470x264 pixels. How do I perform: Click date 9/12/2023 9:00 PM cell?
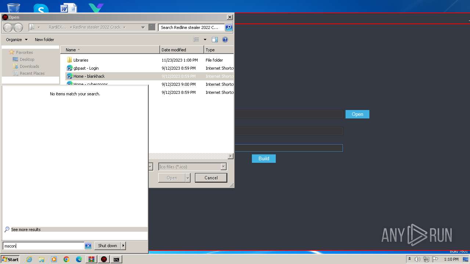pyautogui.click(x=178, y=84)
